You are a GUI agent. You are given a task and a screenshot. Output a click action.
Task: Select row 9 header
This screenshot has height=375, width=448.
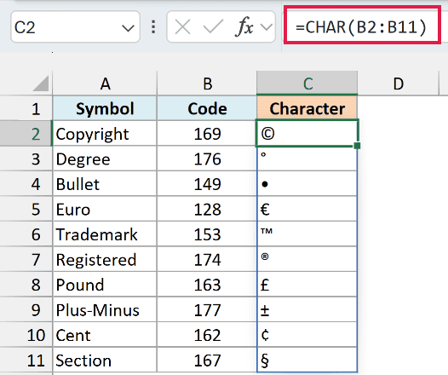[x=26, y=310]
